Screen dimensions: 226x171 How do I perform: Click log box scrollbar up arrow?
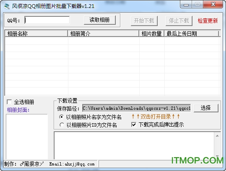tap(217, 136)
